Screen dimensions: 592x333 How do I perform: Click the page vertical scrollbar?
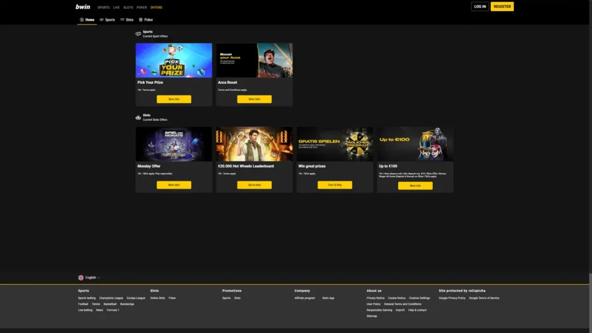click(x=590, y=166)
